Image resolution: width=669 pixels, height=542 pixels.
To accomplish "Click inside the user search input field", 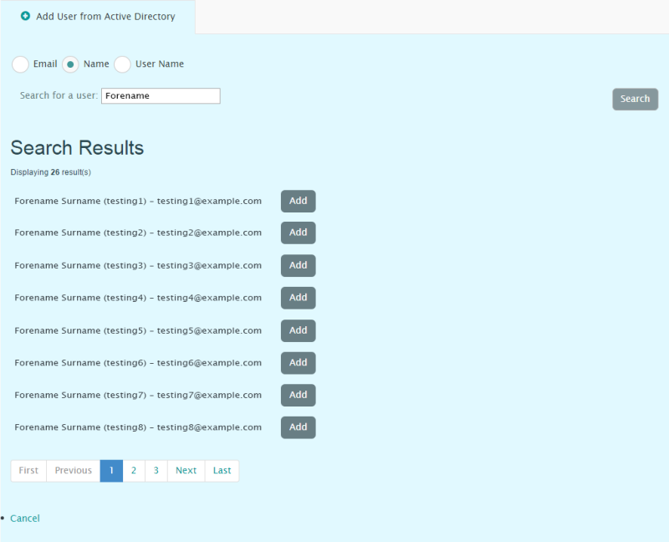I will (x=161, y=95).
